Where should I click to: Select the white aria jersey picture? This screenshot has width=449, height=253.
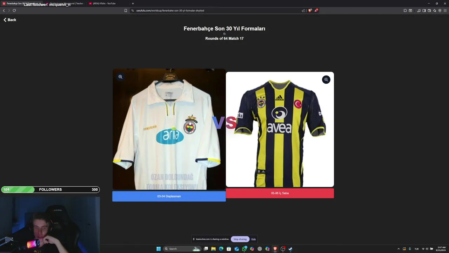point(169,129)
